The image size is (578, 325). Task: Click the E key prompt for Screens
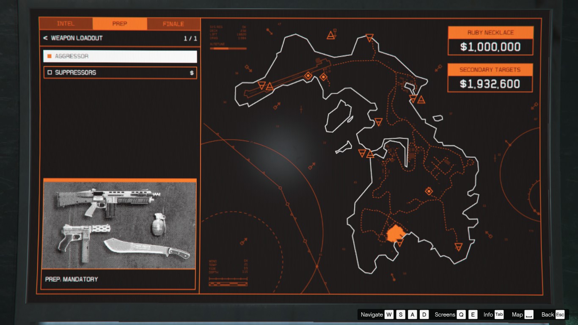point(473,314)
